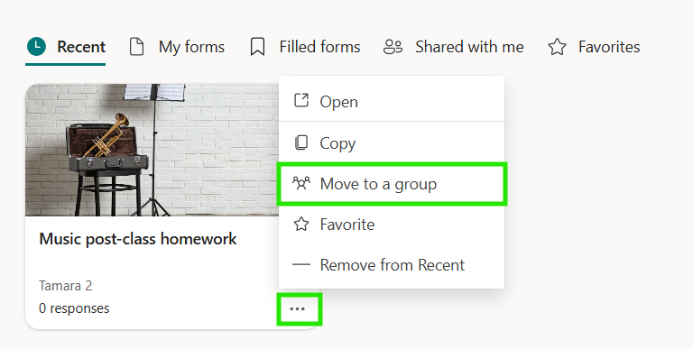Image resolution: width=693 pixels, height=349 pixels.
Task: Click the Filled forms bookmark icon
Action: coord(257,47)
